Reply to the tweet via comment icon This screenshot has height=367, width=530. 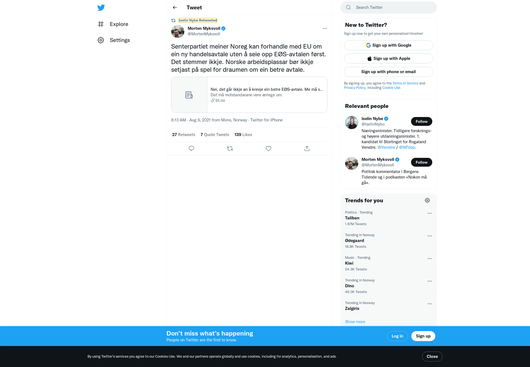tap(191, 148)
